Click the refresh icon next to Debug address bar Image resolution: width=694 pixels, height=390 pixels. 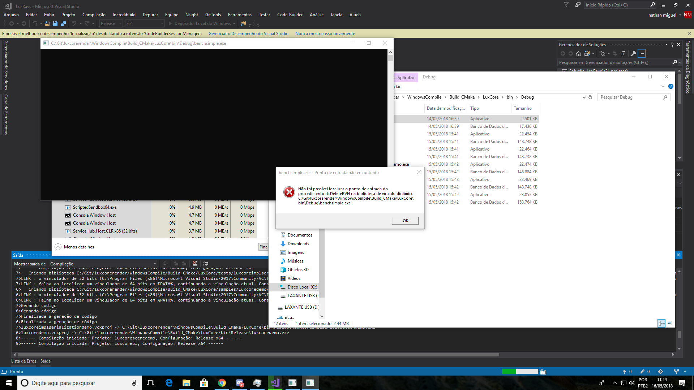coord(590,97)
